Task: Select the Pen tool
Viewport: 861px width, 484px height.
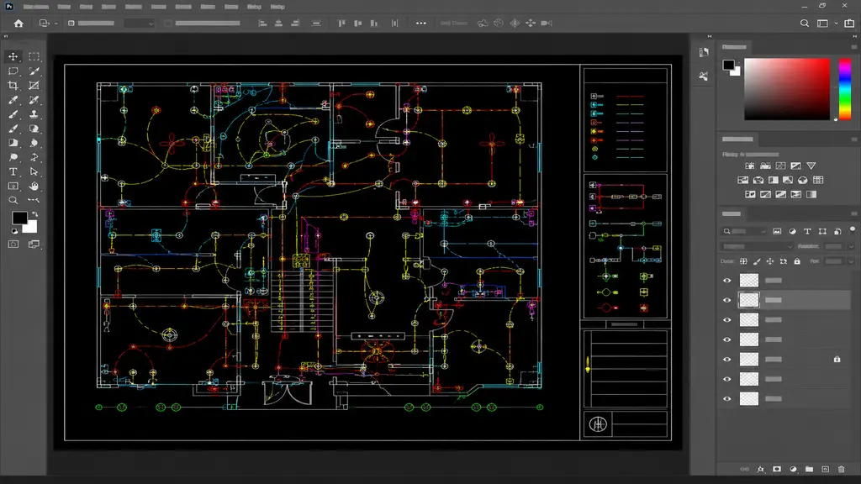Action: (x=34, y=157)
